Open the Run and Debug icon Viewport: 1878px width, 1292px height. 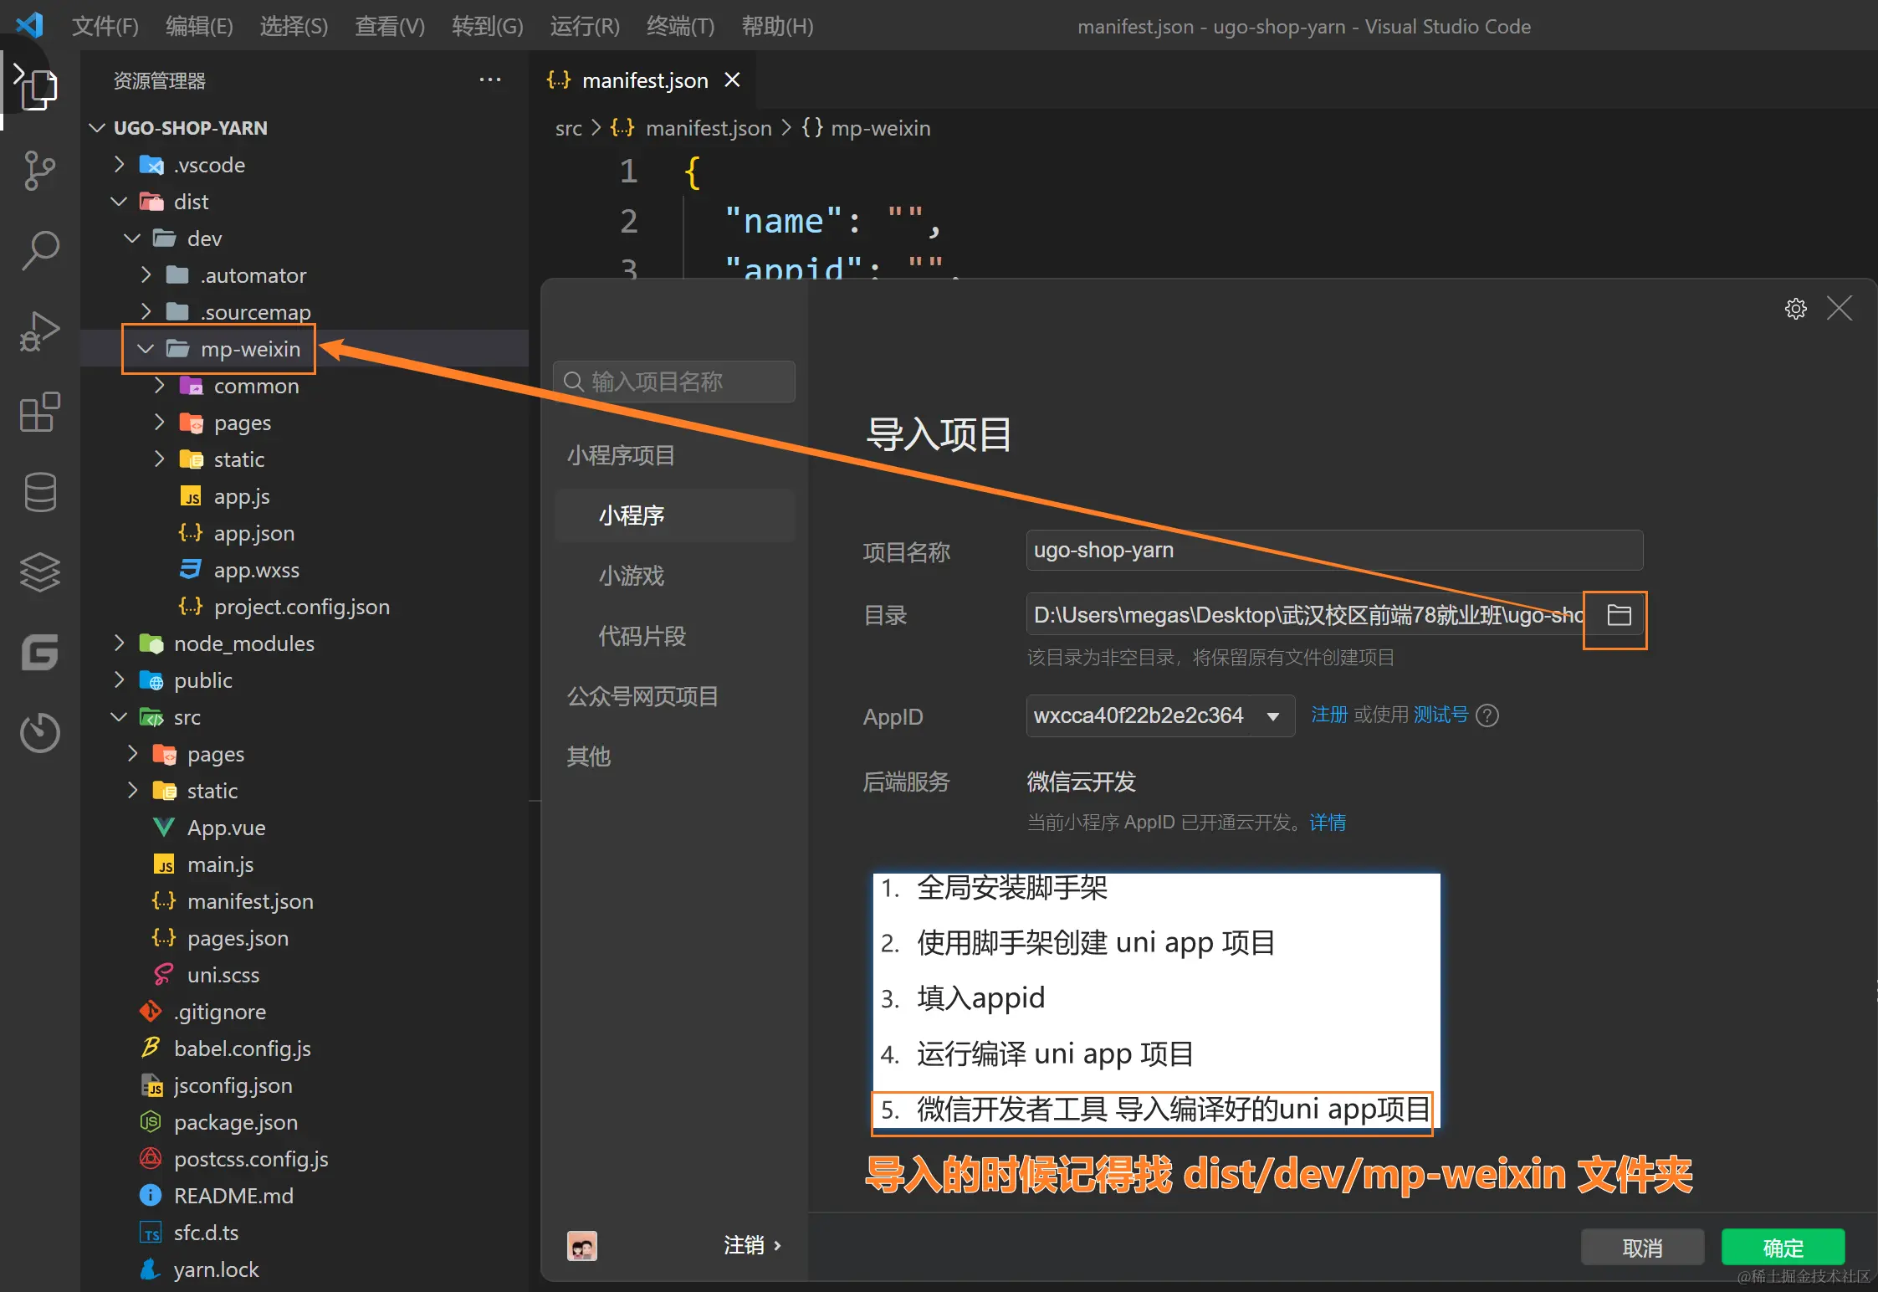pos(38,331)
